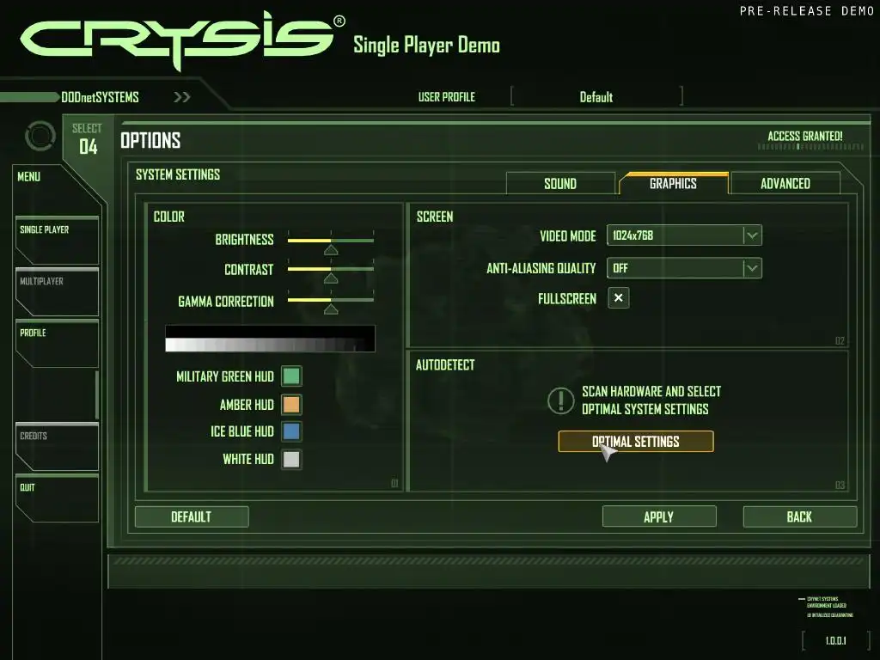Select Multiplayer in the side menu
This screenshot has width=880, height=660.
point(57,291)
